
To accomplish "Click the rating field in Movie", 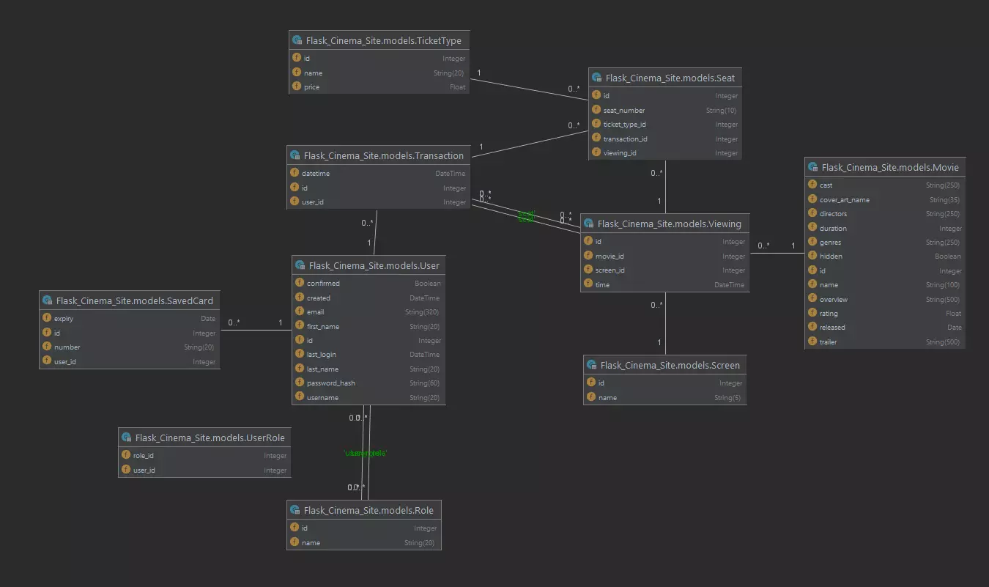I will coord(885,313).
